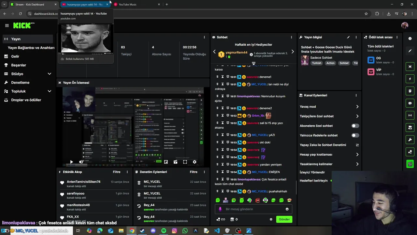
Task: Click in the Bir mesaj gönderin field
Action: point(253,209)
